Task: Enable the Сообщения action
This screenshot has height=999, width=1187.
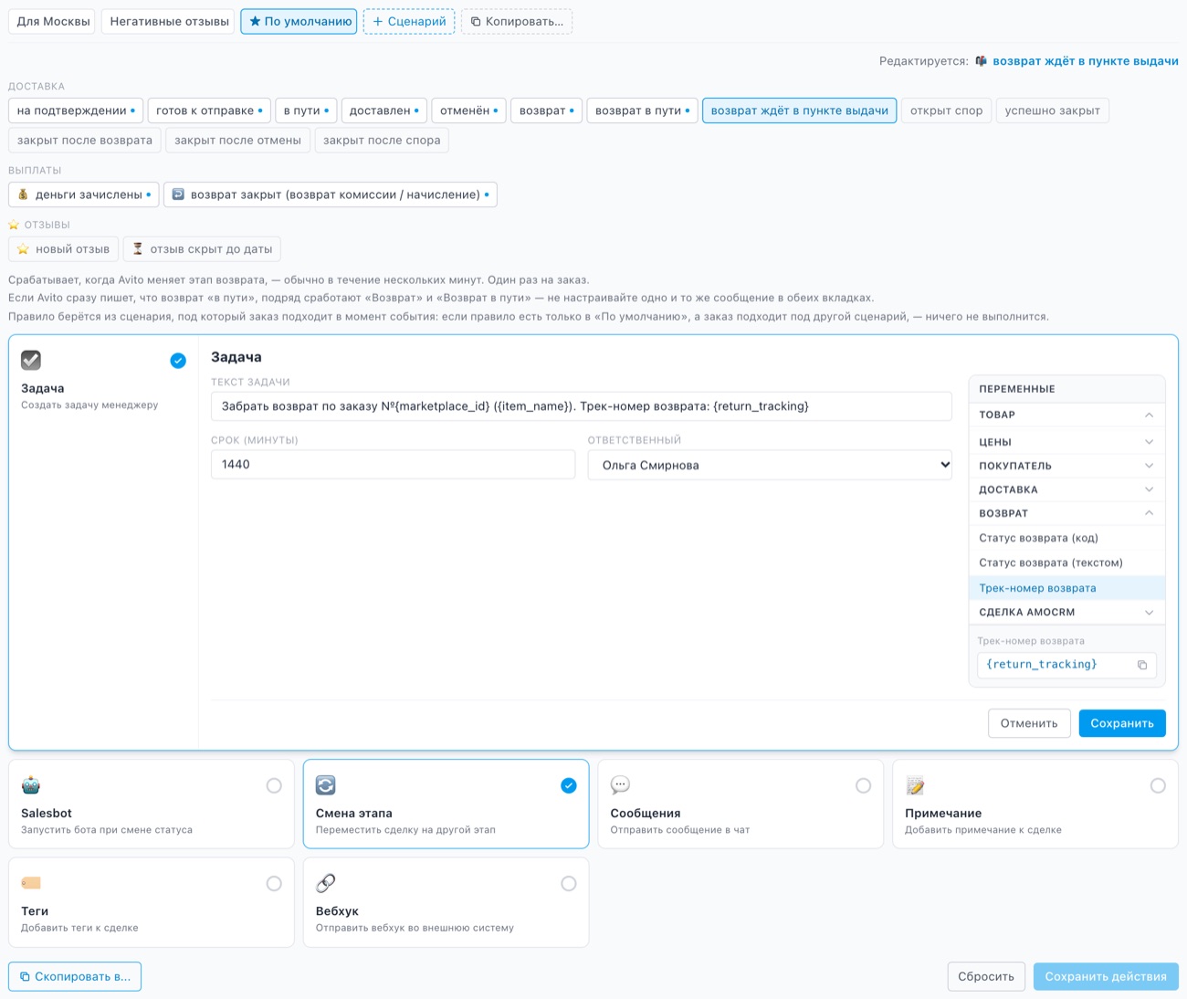Action: tap(863, 785)
